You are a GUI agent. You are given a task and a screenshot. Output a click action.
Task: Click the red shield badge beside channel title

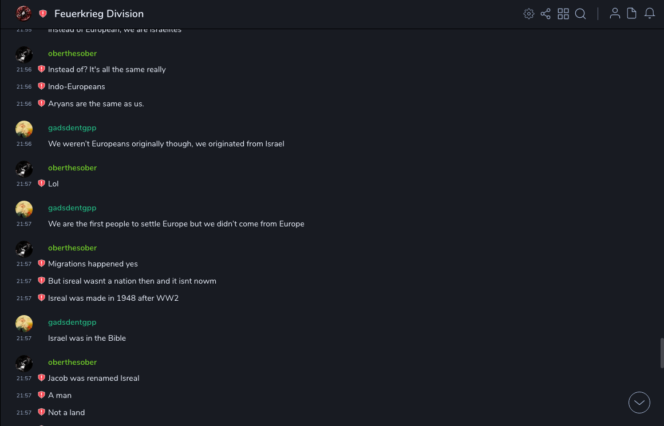point(43,14)
